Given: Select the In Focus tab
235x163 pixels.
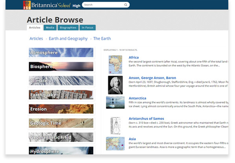Looking at the screenshot, I should [x=88, y=27].
